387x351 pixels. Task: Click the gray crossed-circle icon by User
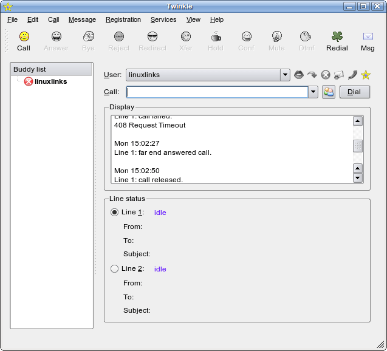[x=326, y=75]
